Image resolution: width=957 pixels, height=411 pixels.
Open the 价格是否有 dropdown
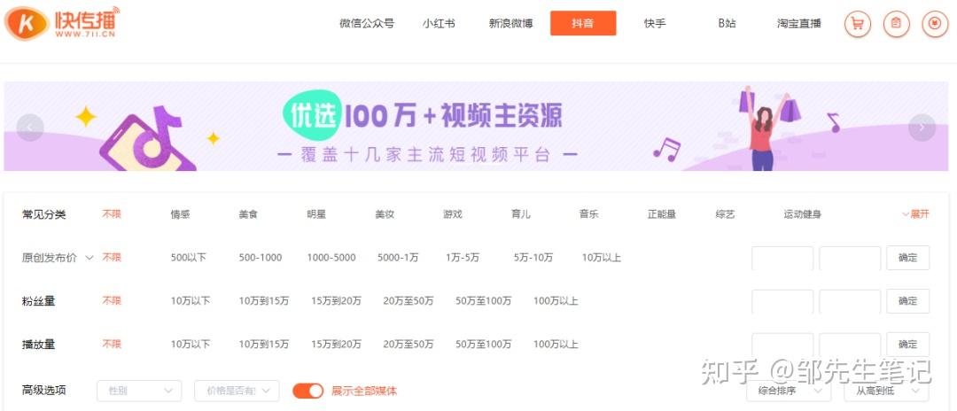pos(237,391)
